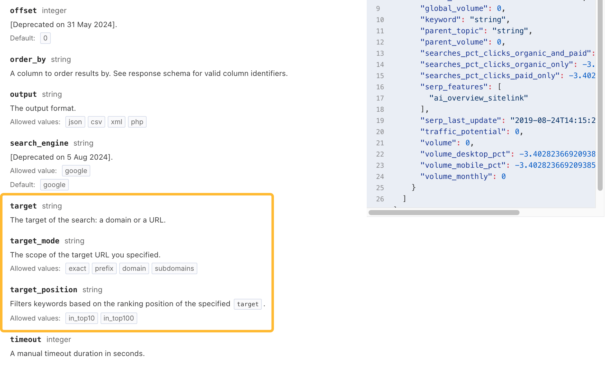This screenshot has width=612, height=366.
Task: Click the in_top10 allowed value
Action: coord(82,318)
